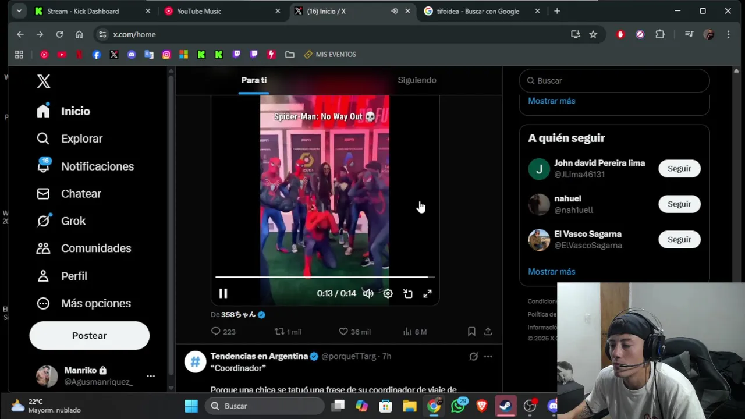745x419 pixels.
Task: Focus the X Buscar search field
Action: point(614,81)
